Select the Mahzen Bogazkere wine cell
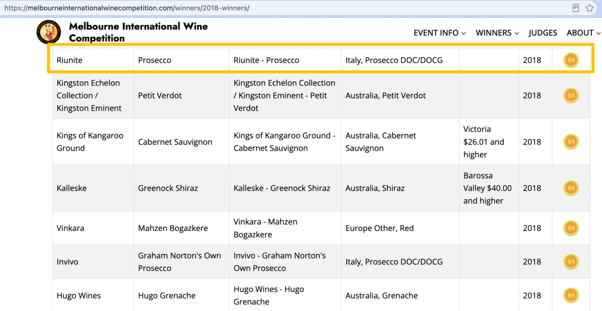Image resolution: width=602 pixels, height=311 pixels. pos(181,228)
